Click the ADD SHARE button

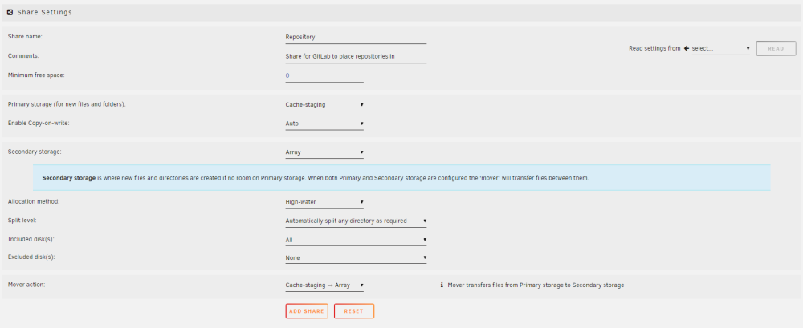click(x=307, y=311)
